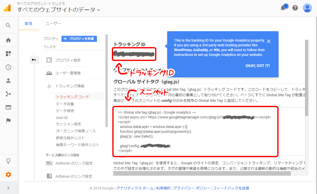317x194 pixels.
Task: Open Acquisition branching icon in sidebar
Action: pyautogui.click(x=8, y=94)
